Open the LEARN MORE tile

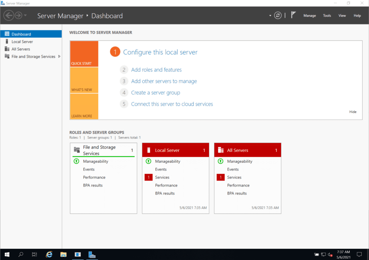click(84, 107)
